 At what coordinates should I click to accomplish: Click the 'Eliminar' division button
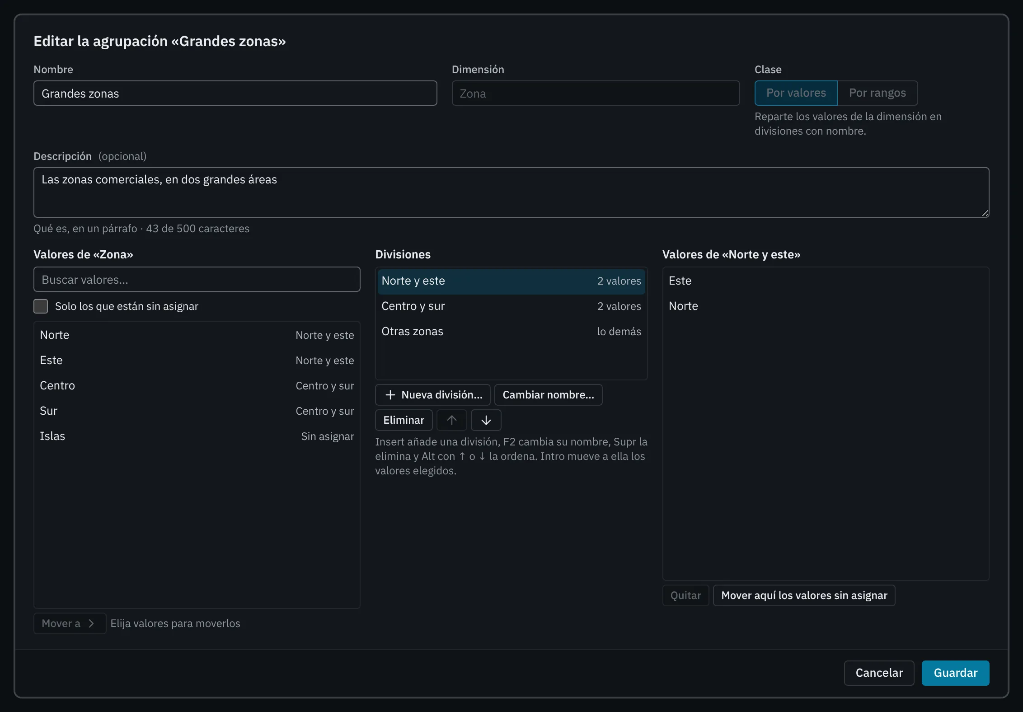[404, 420]
